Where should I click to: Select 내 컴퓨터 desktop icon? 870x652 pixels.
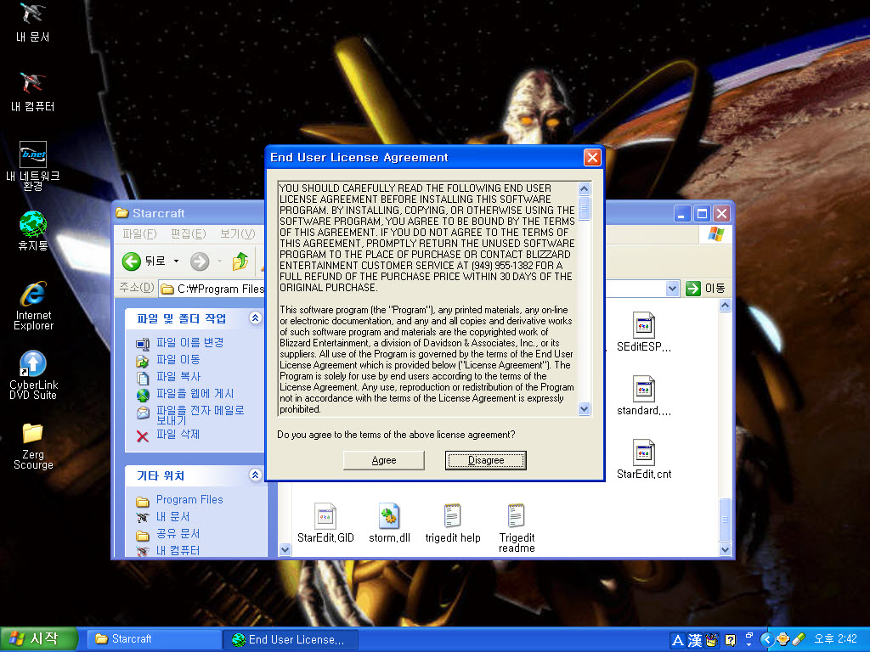32,92
